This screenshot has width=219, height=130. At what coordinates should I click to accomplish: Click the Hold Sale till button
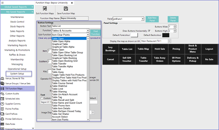[x=160, y=49]
